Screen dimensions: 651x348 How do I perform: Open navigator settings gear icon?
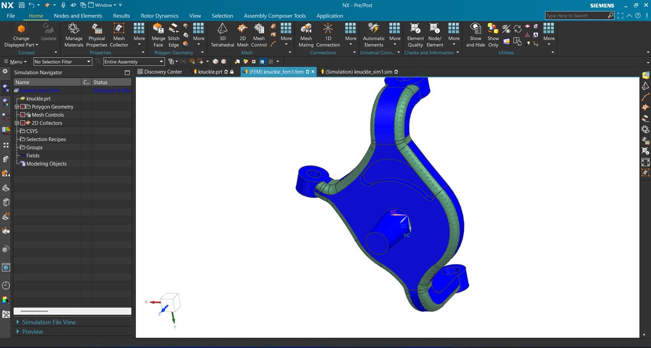pyautogui.click(x=5, y=72)
